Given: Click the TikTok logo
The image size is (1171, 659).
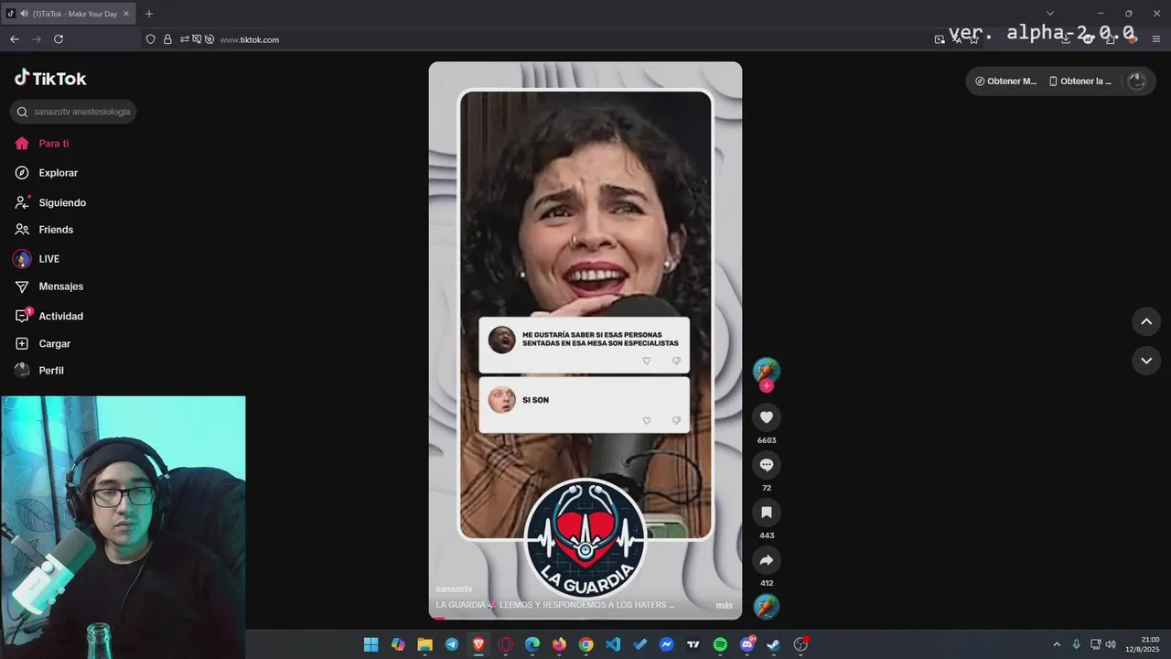Looking at the screenshot, I should [50, 79].
